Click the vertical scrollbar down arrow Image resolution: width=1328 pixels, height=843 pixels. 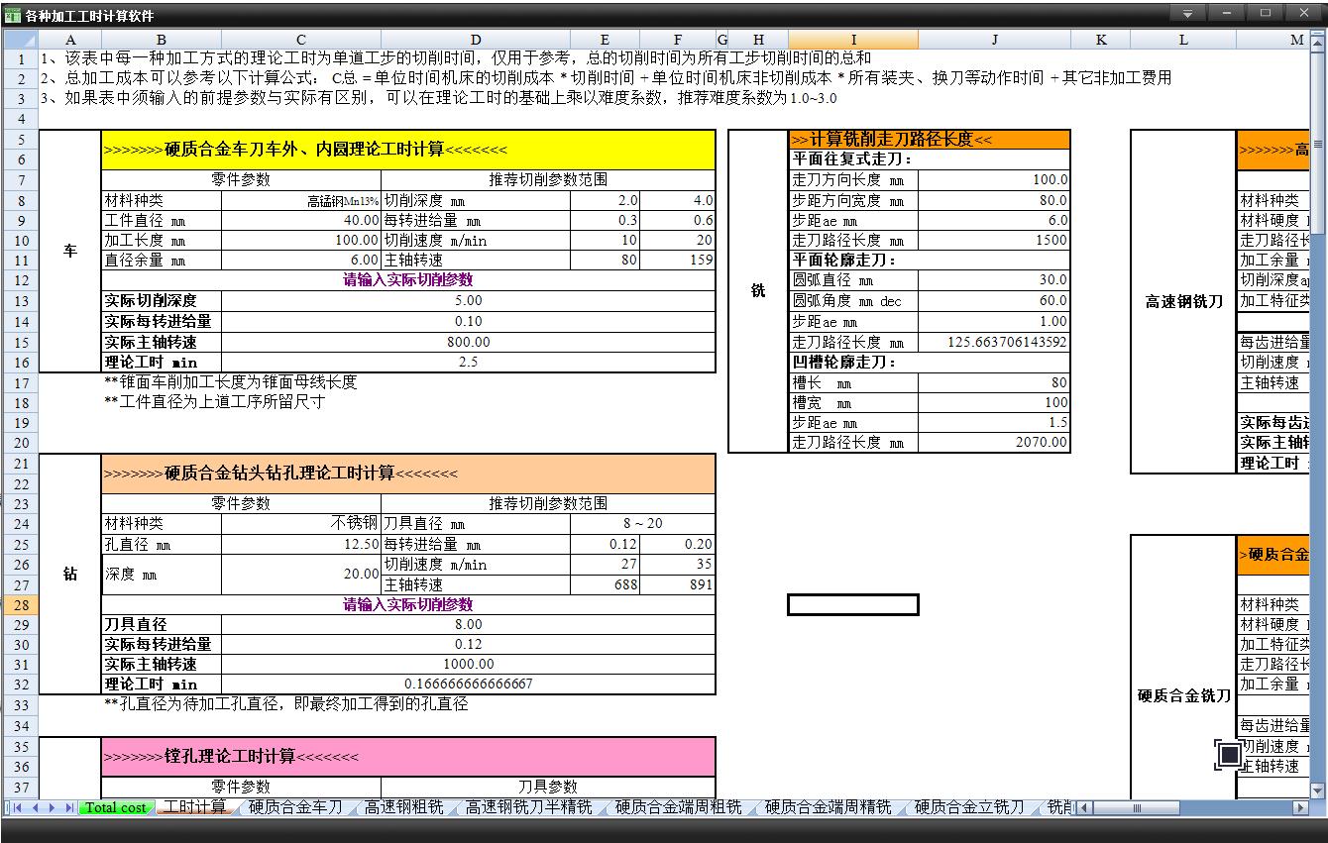[1318, 790]
